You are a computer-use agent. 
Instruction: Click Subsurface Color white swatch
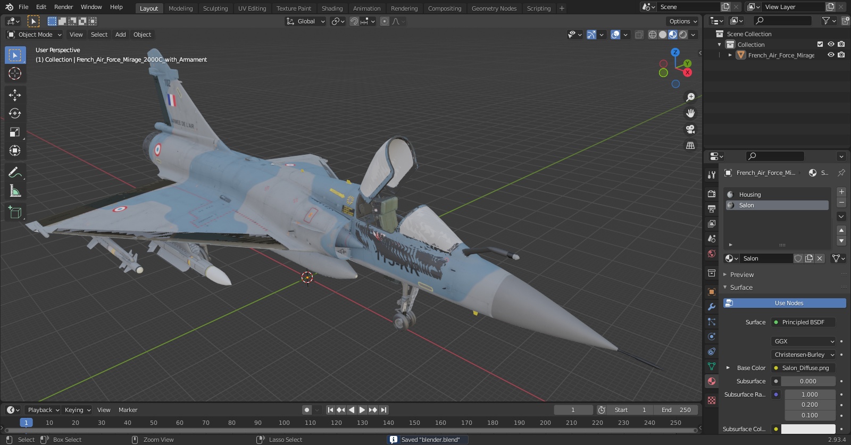pos(808,429)
